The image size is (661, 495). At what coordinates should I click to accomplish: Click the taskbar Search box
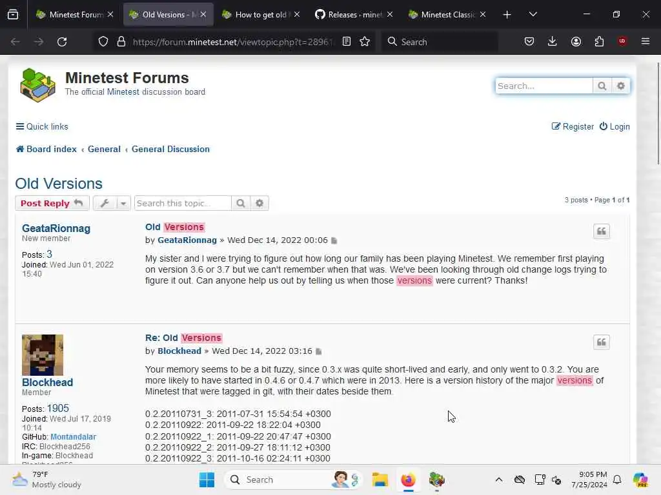coord(293,480)
